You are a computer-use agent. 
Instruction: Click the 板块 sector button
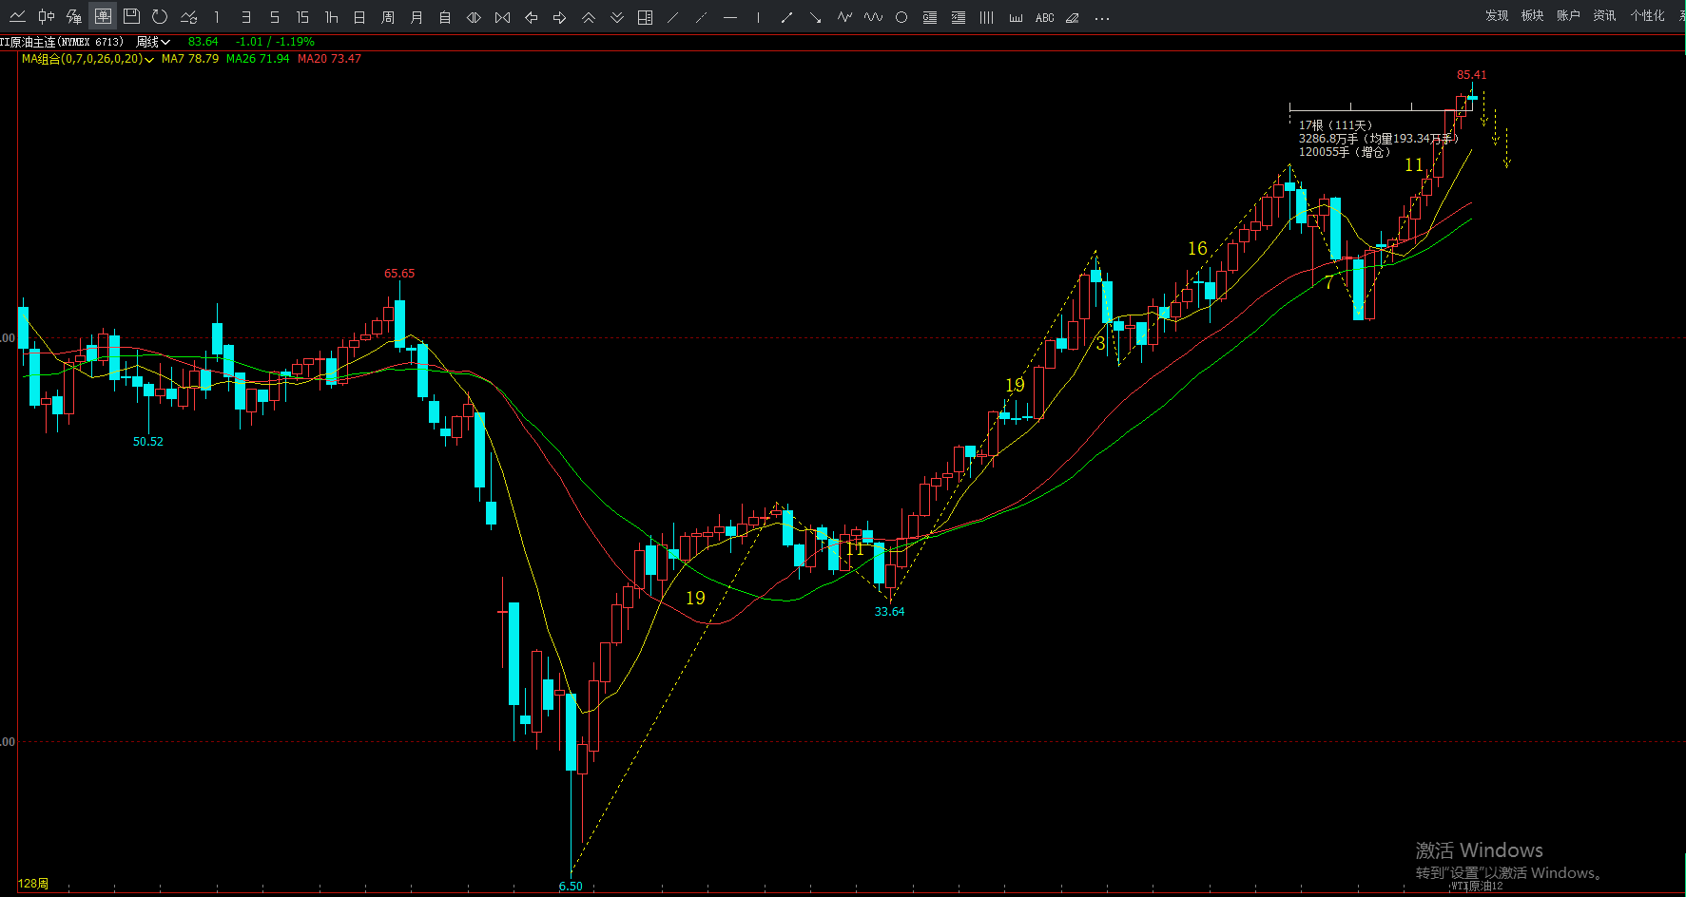pos(1532,15)
